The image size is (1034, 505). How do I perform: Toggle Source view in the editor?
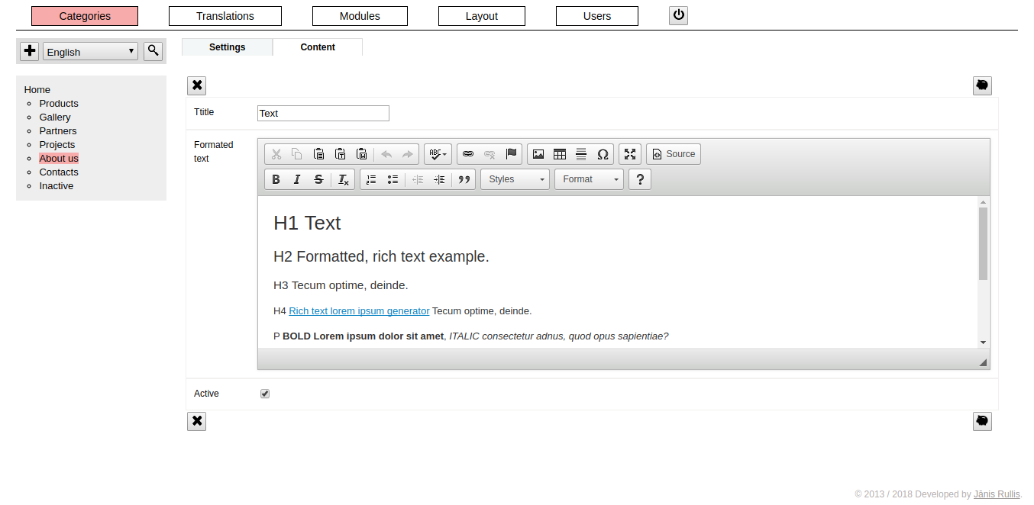tap(674, 154)
